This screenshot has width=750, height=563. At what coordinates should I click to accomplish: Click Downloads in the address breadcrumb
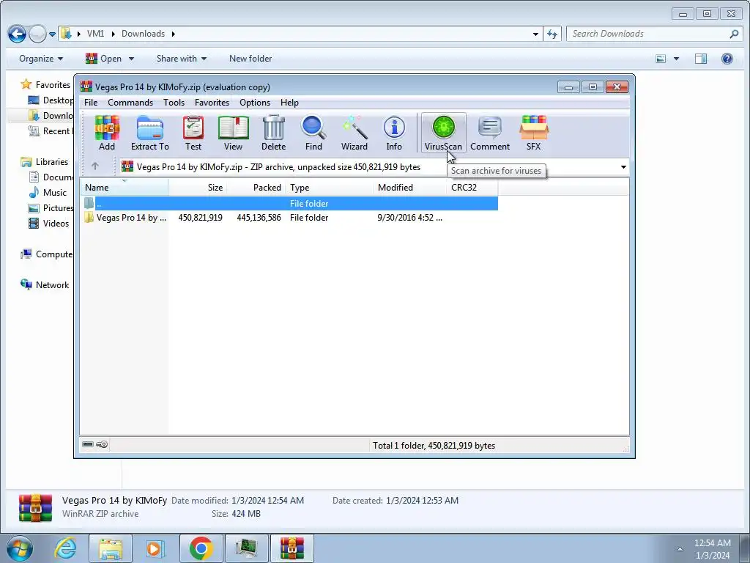pos(143,34)
